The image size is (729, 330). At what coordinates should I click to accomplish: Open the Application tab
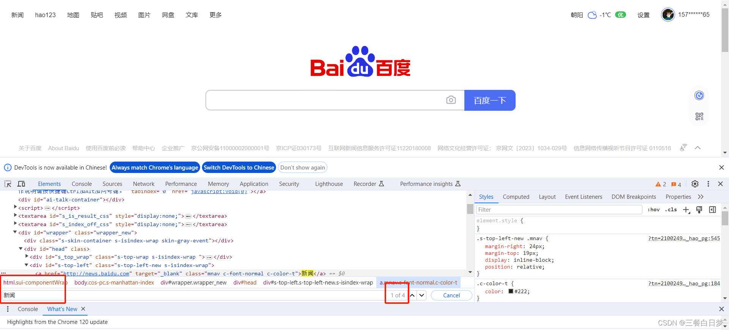coord(254,184)
